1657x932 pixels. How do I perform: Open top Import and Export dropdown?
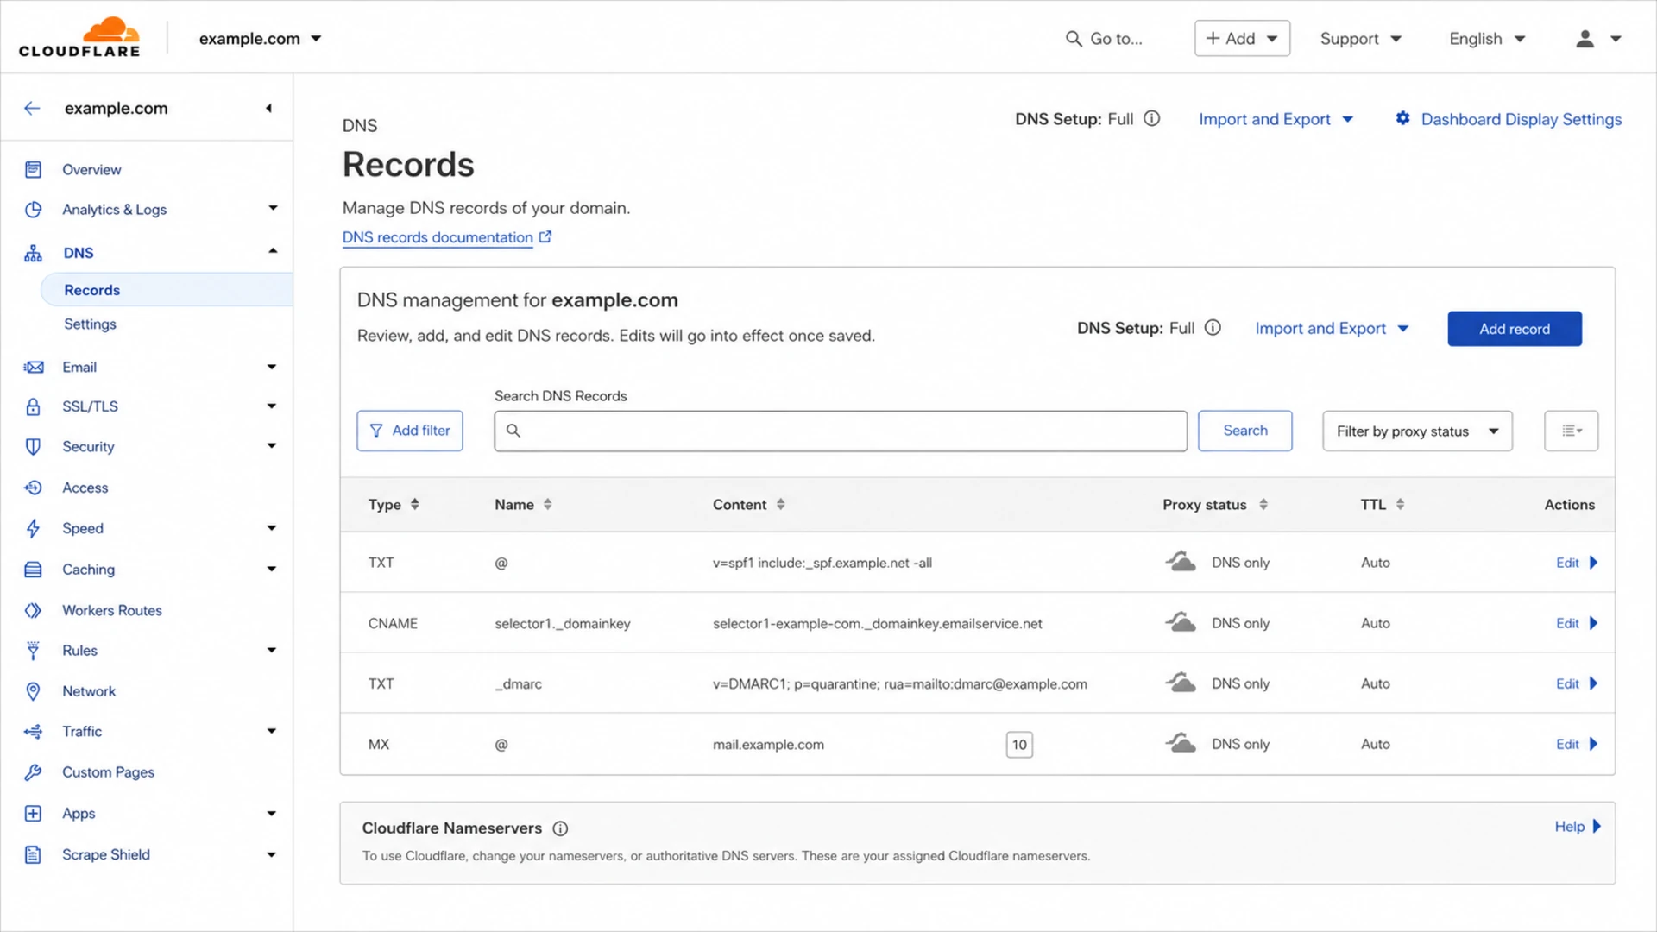(x=1276, y=119)
